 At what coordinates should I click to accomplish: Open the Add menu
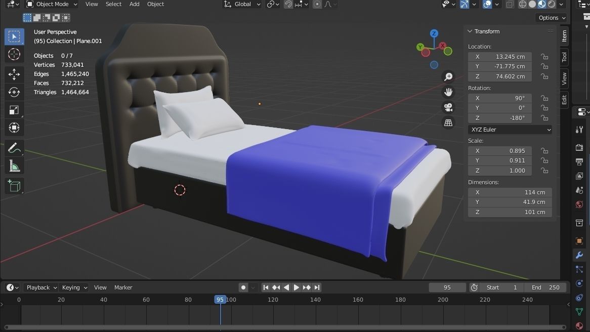tap(134, 4)
